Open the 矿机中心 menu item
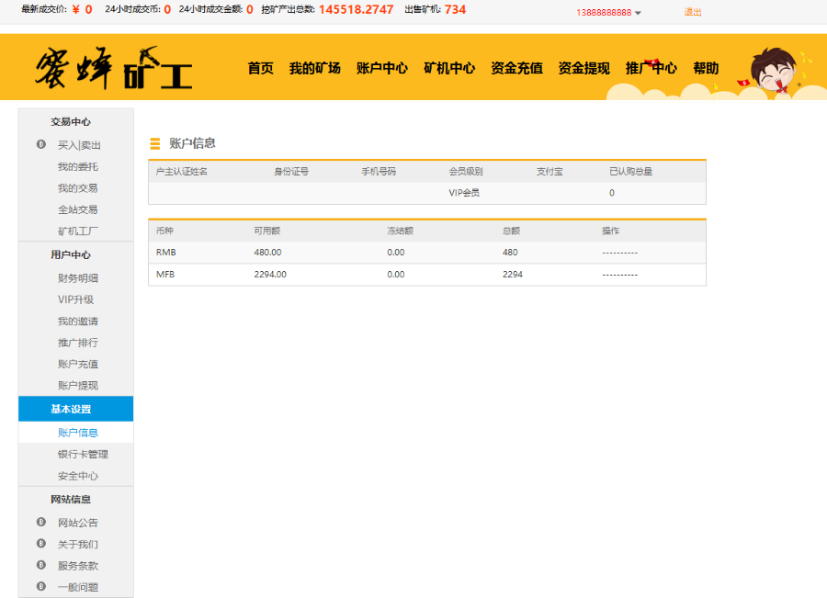The image size is (827, 598). tap(449, 67)
